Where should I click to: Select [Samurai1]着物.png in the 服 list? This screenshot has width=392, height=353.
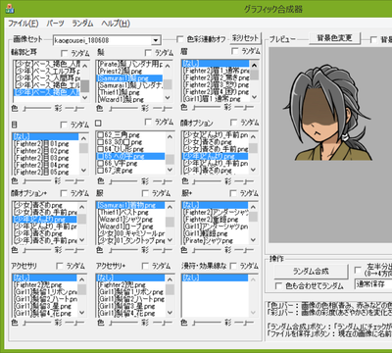coord(130,205)
